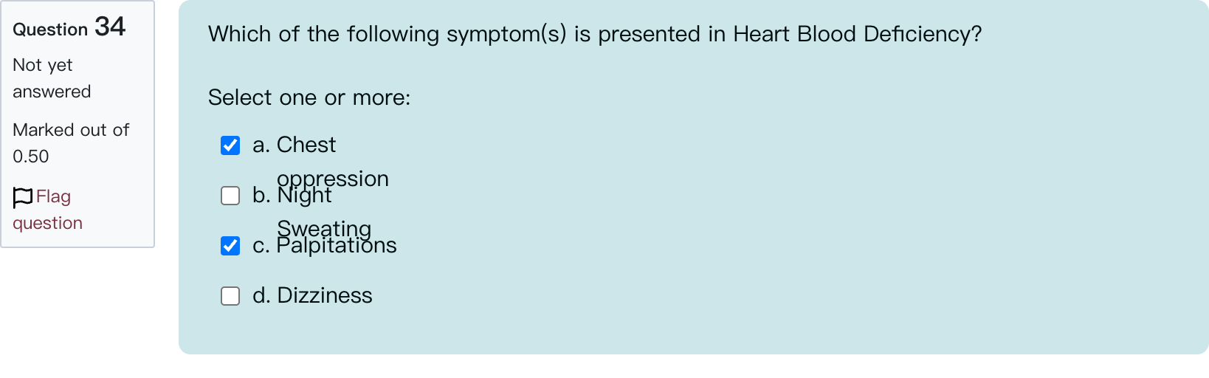Open the Flag question link text
This screenshot has width=1209, height=378.
(x=47, y=210)
